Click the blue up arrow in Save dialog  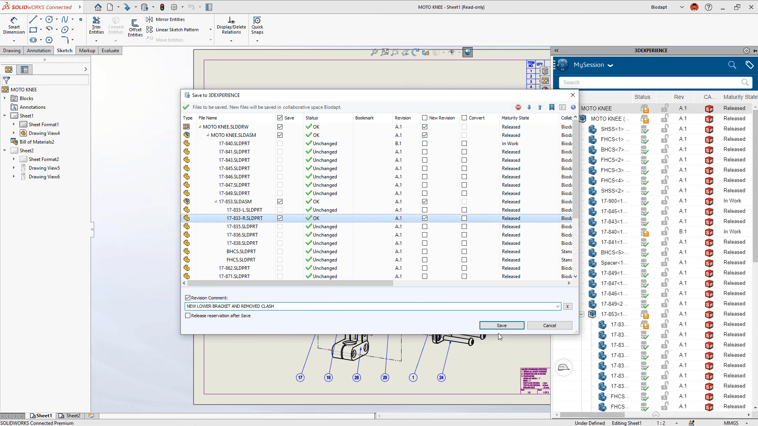pos(540,107)
